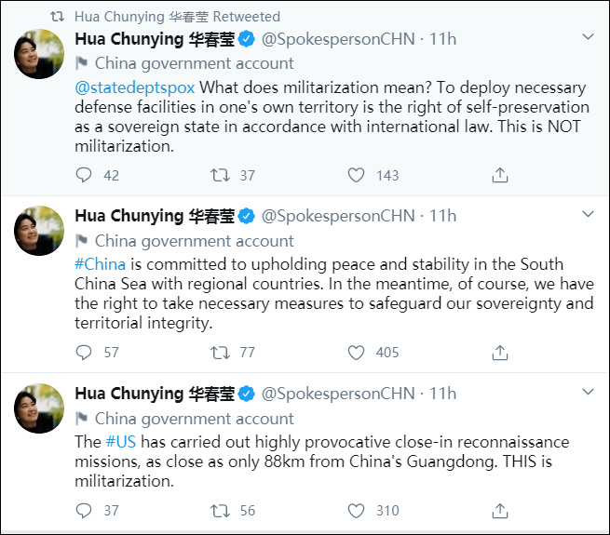Image resolution: width=610 pixels, height=535 pixels.
Task: Open Hua Chunying's avatar on the first tweet
Action: 38,54
